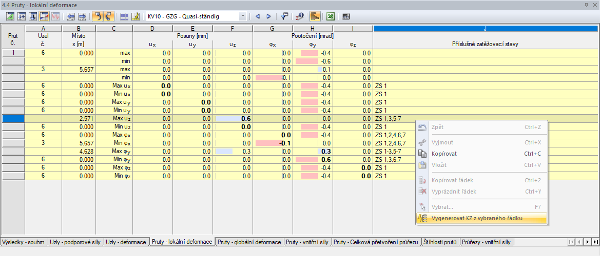Click Kopírovat řádek in the context menu

coord(481,180)
